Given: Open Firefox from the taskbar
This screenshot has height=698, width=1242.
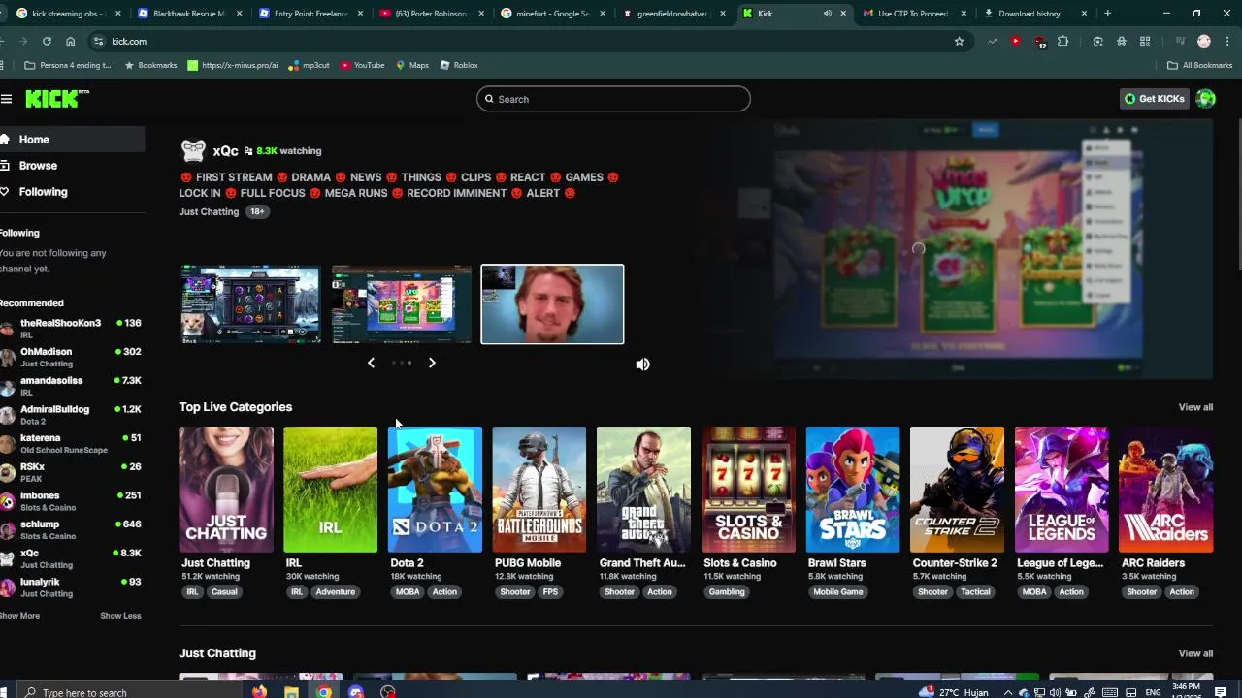Looking at the screenshot, I should [x=259, y=691].
